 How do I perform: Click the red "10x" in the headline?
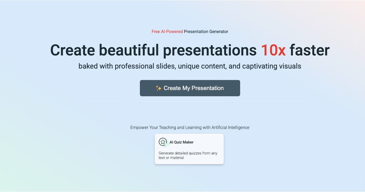coord(273,50)
